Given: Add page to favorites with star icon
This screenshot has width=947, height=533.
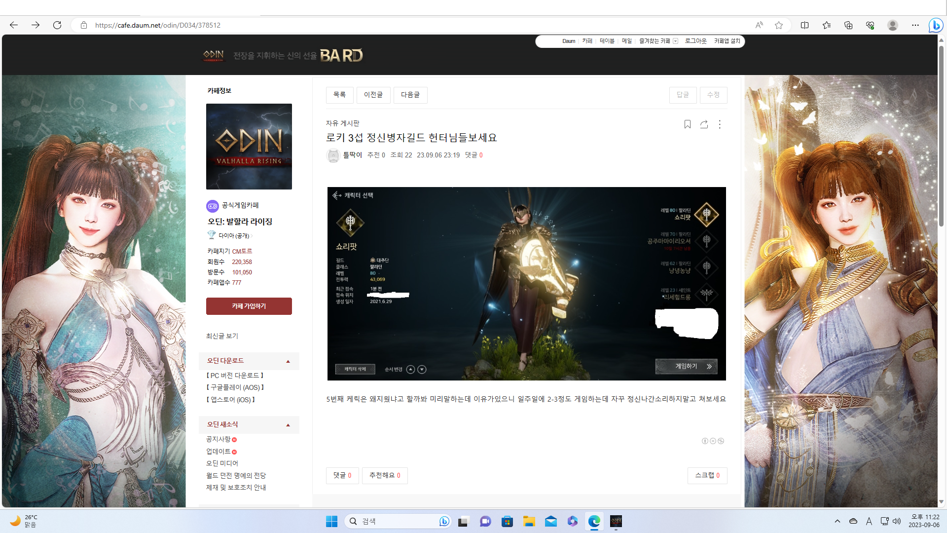Looking at the screenshot, I should coord(779,25).
